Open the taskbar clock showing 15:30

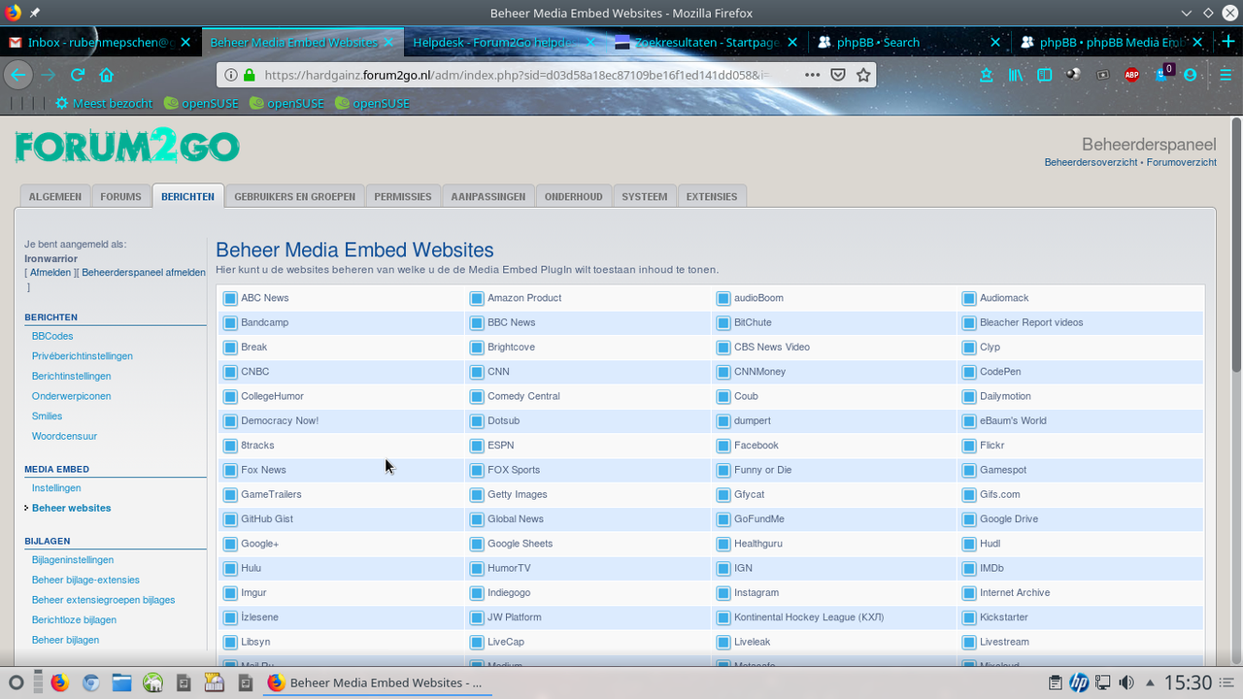point(1188,682)
